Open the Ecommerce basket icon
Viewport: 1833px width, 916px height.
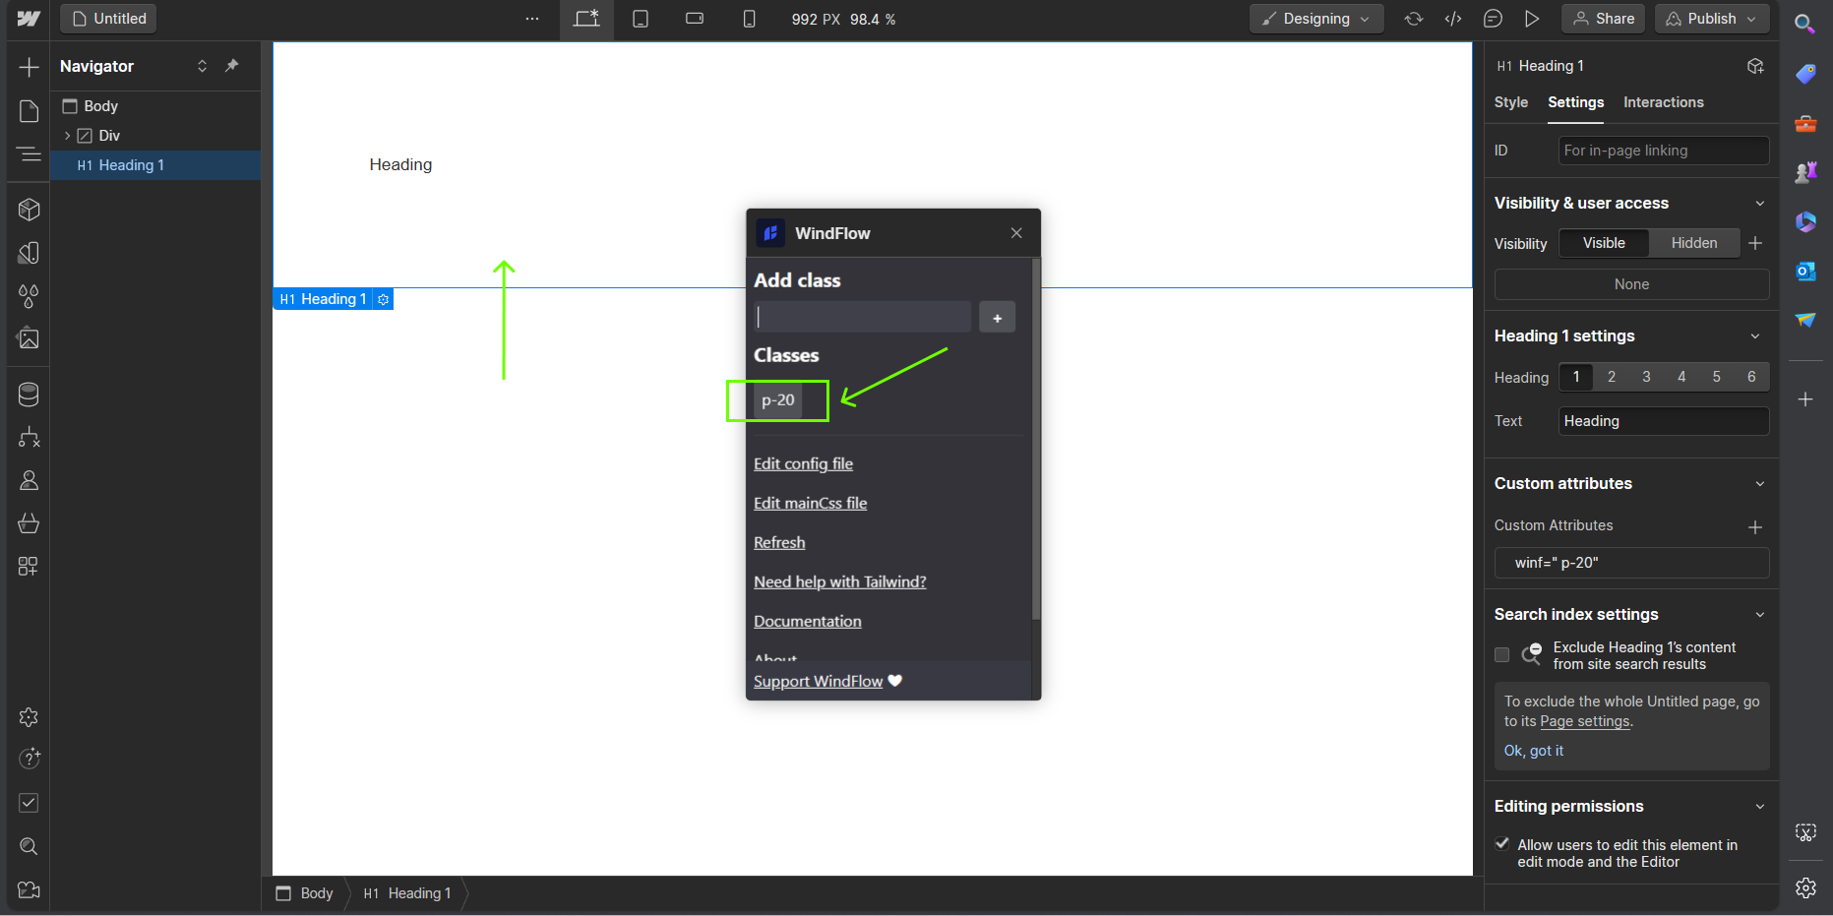coord(29,523)
